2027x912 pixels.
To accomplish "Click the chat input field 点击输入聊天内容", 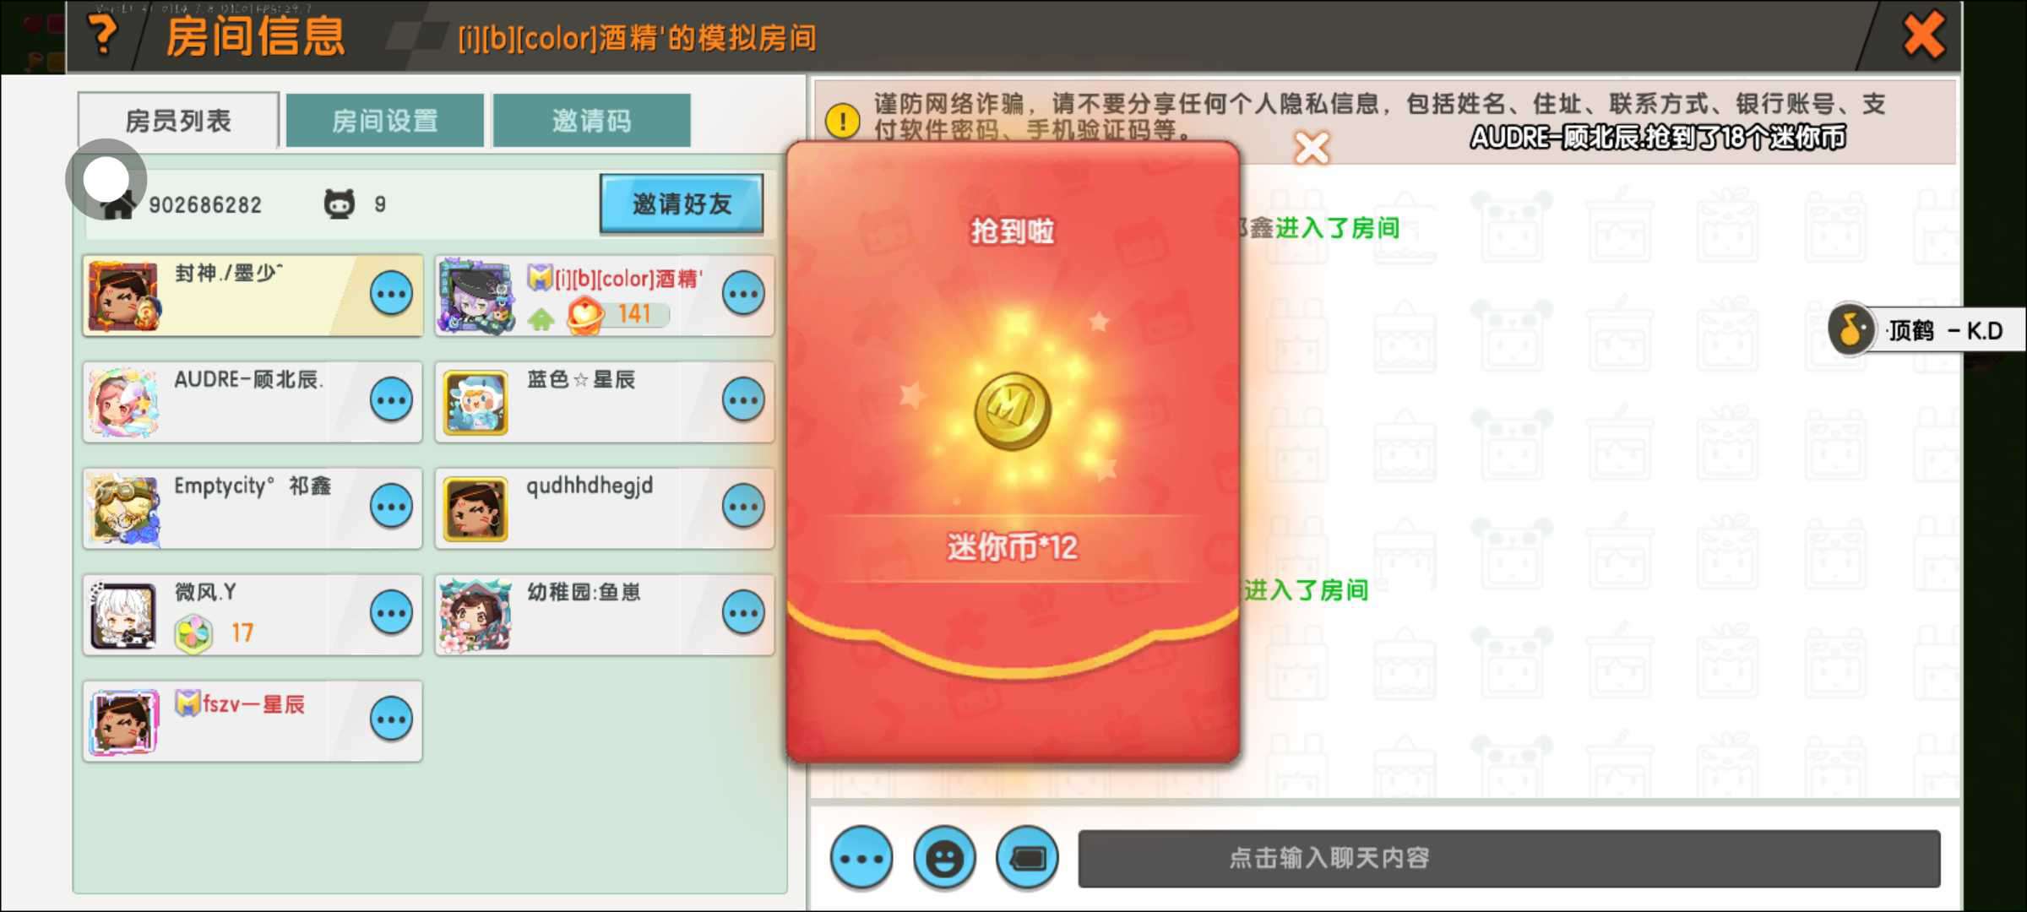I will tap(1508, 858).
